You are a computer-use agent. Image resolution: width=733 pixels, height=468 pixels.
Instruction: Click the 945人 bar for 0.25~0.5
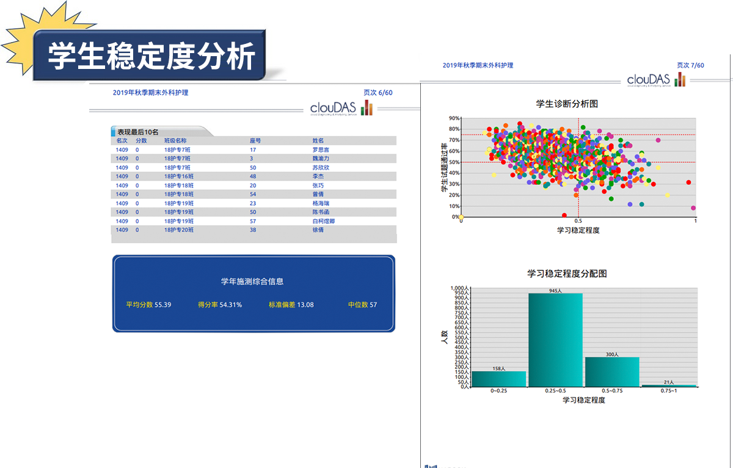[x=555, y=339]
